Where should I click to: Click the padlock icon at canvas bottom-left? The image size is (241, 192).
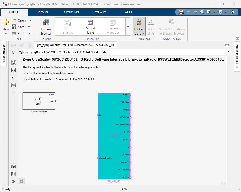(22, 181)
